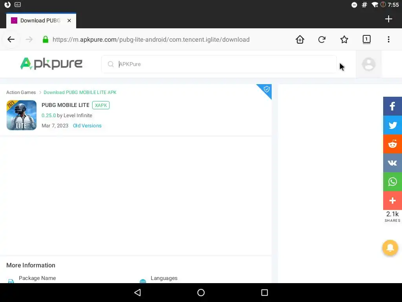Reload the page with refresh icon
Viewport: 402px width, 302px height.
pos(322,39)
